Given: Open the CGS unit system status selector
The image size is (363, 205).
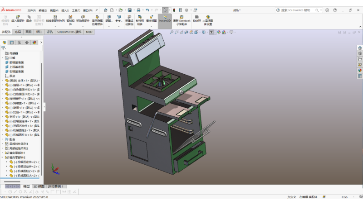Looking at the screenshot, I should tap(344, 197).
